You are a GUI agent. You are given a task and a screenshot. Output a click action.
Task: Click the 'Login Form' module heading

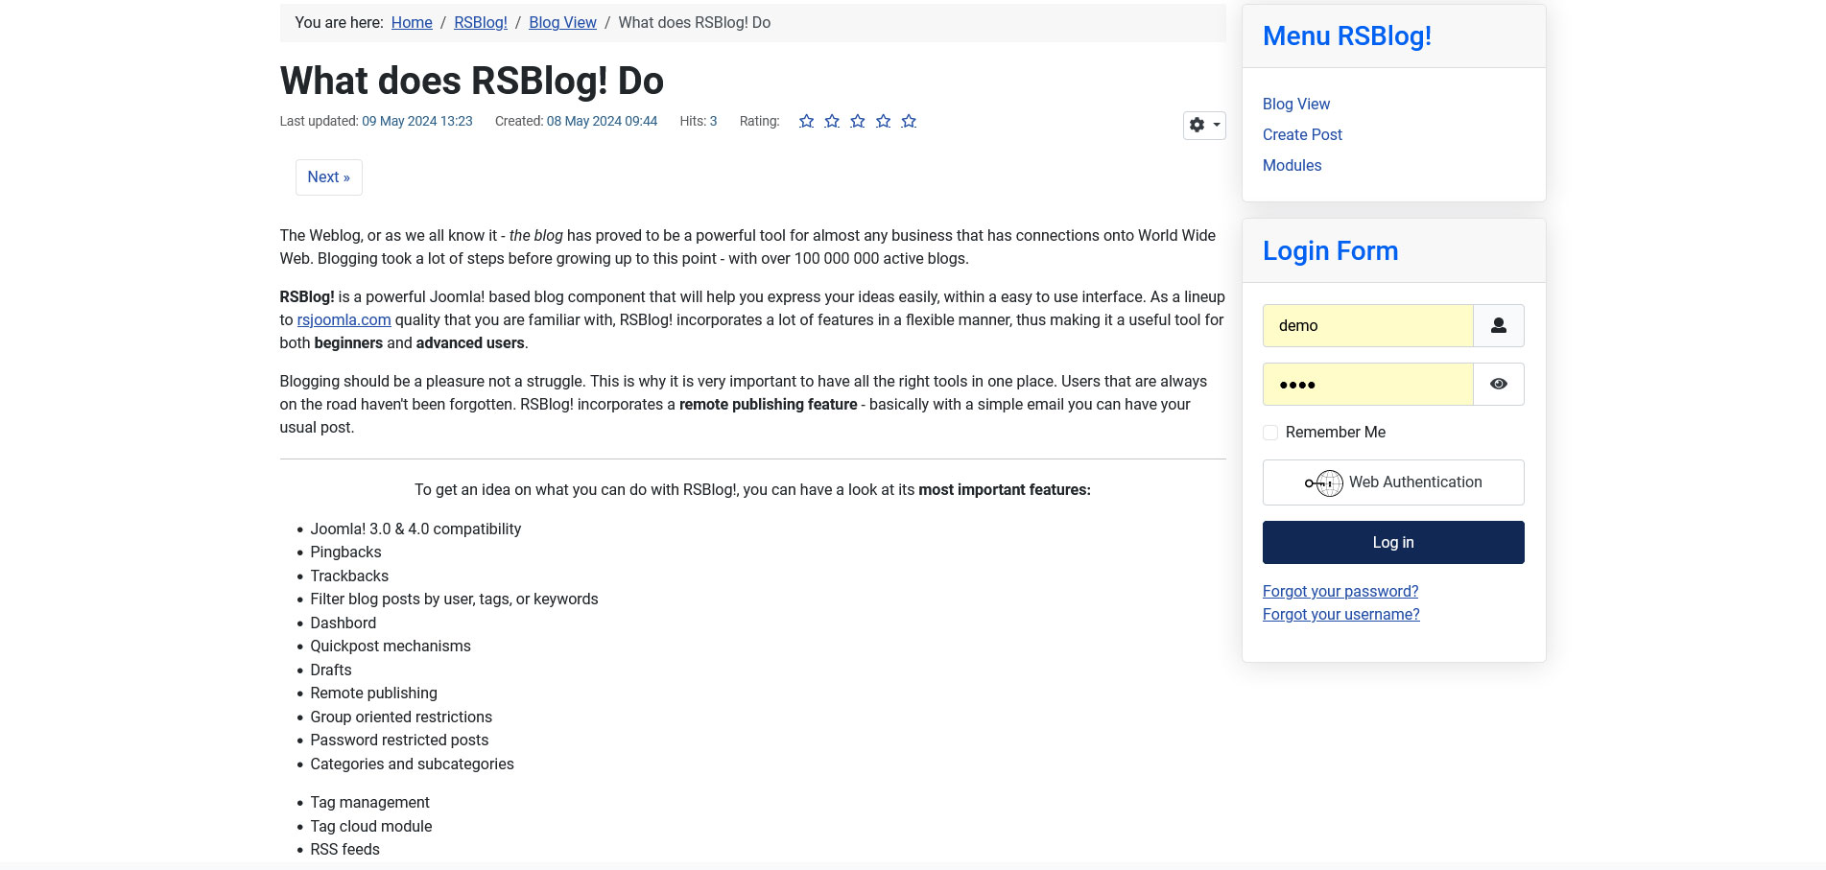click(x=1330, y=250)
